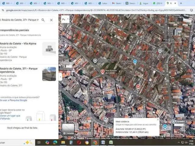Click the Medir distância title
195x146 pixels.
(122, 122)
